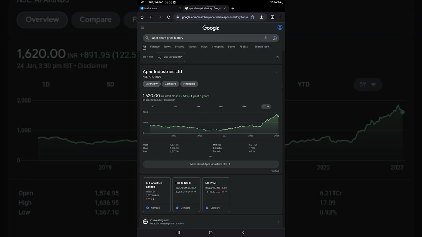Viewport: 422px width, 237px height.
Task: Add KEI Industries to Compare
Action: (x=154, y=208)
